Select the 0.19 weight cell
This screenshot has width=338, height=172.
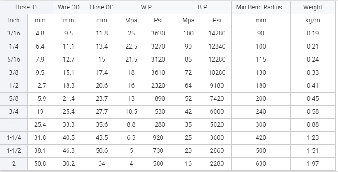[x=313, y=34]
